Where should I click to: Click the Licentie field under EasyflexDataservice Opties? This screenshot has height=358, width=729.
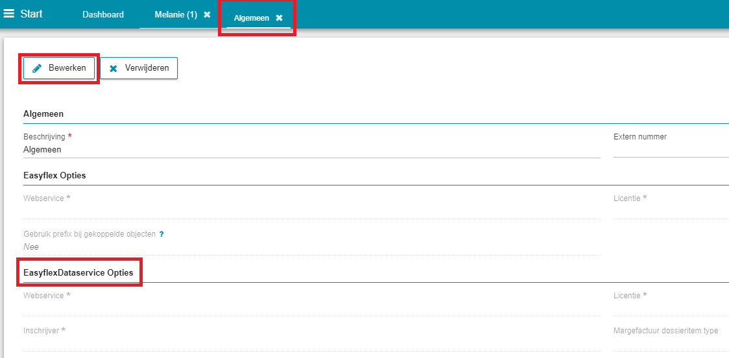pyautogui.click(x=671, y=308)
